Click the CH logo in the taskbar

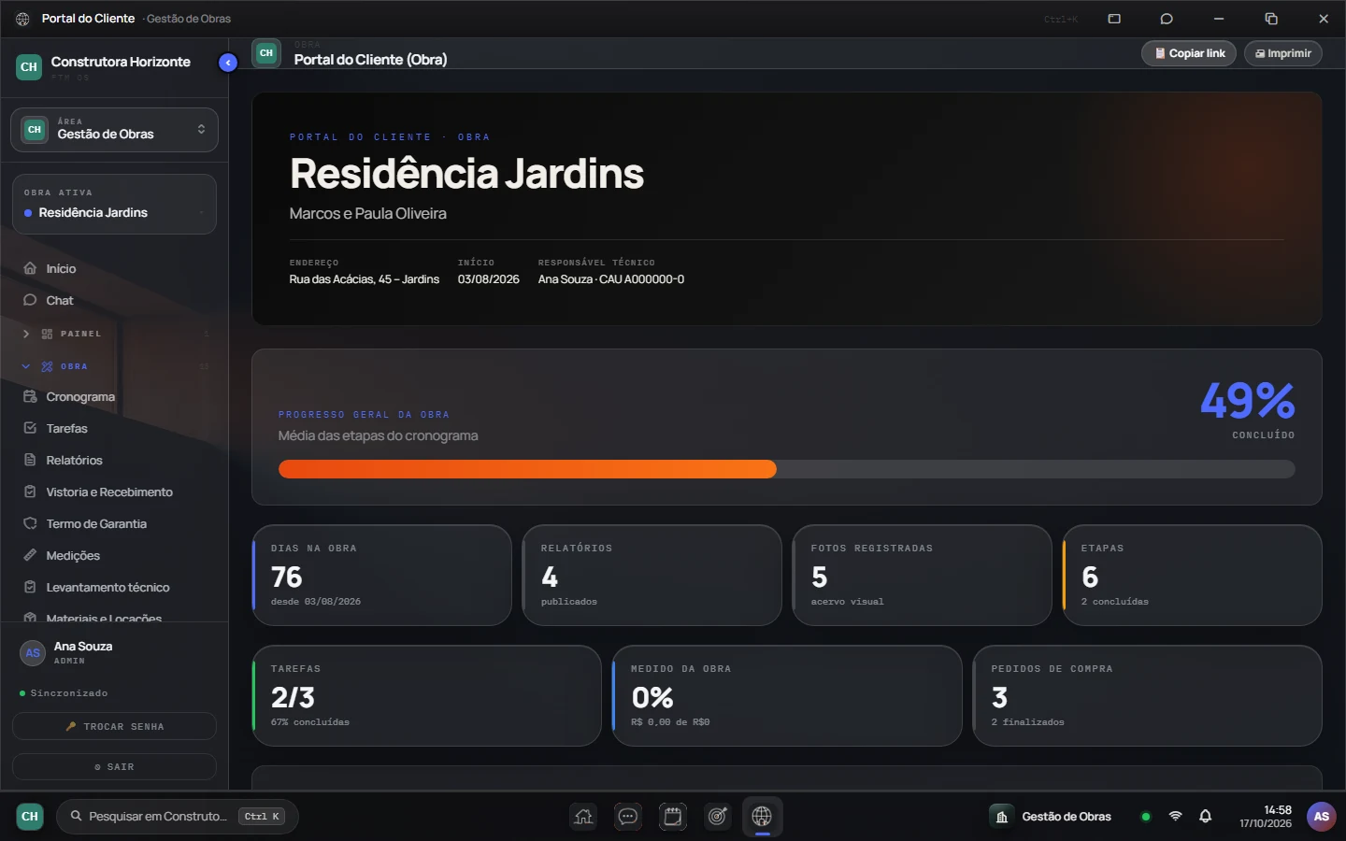point(30,817)
